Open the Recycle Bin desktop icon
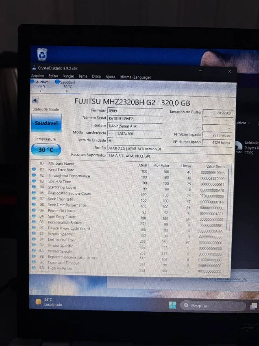Viewport: 259px width, 346px height. (42, 54)
